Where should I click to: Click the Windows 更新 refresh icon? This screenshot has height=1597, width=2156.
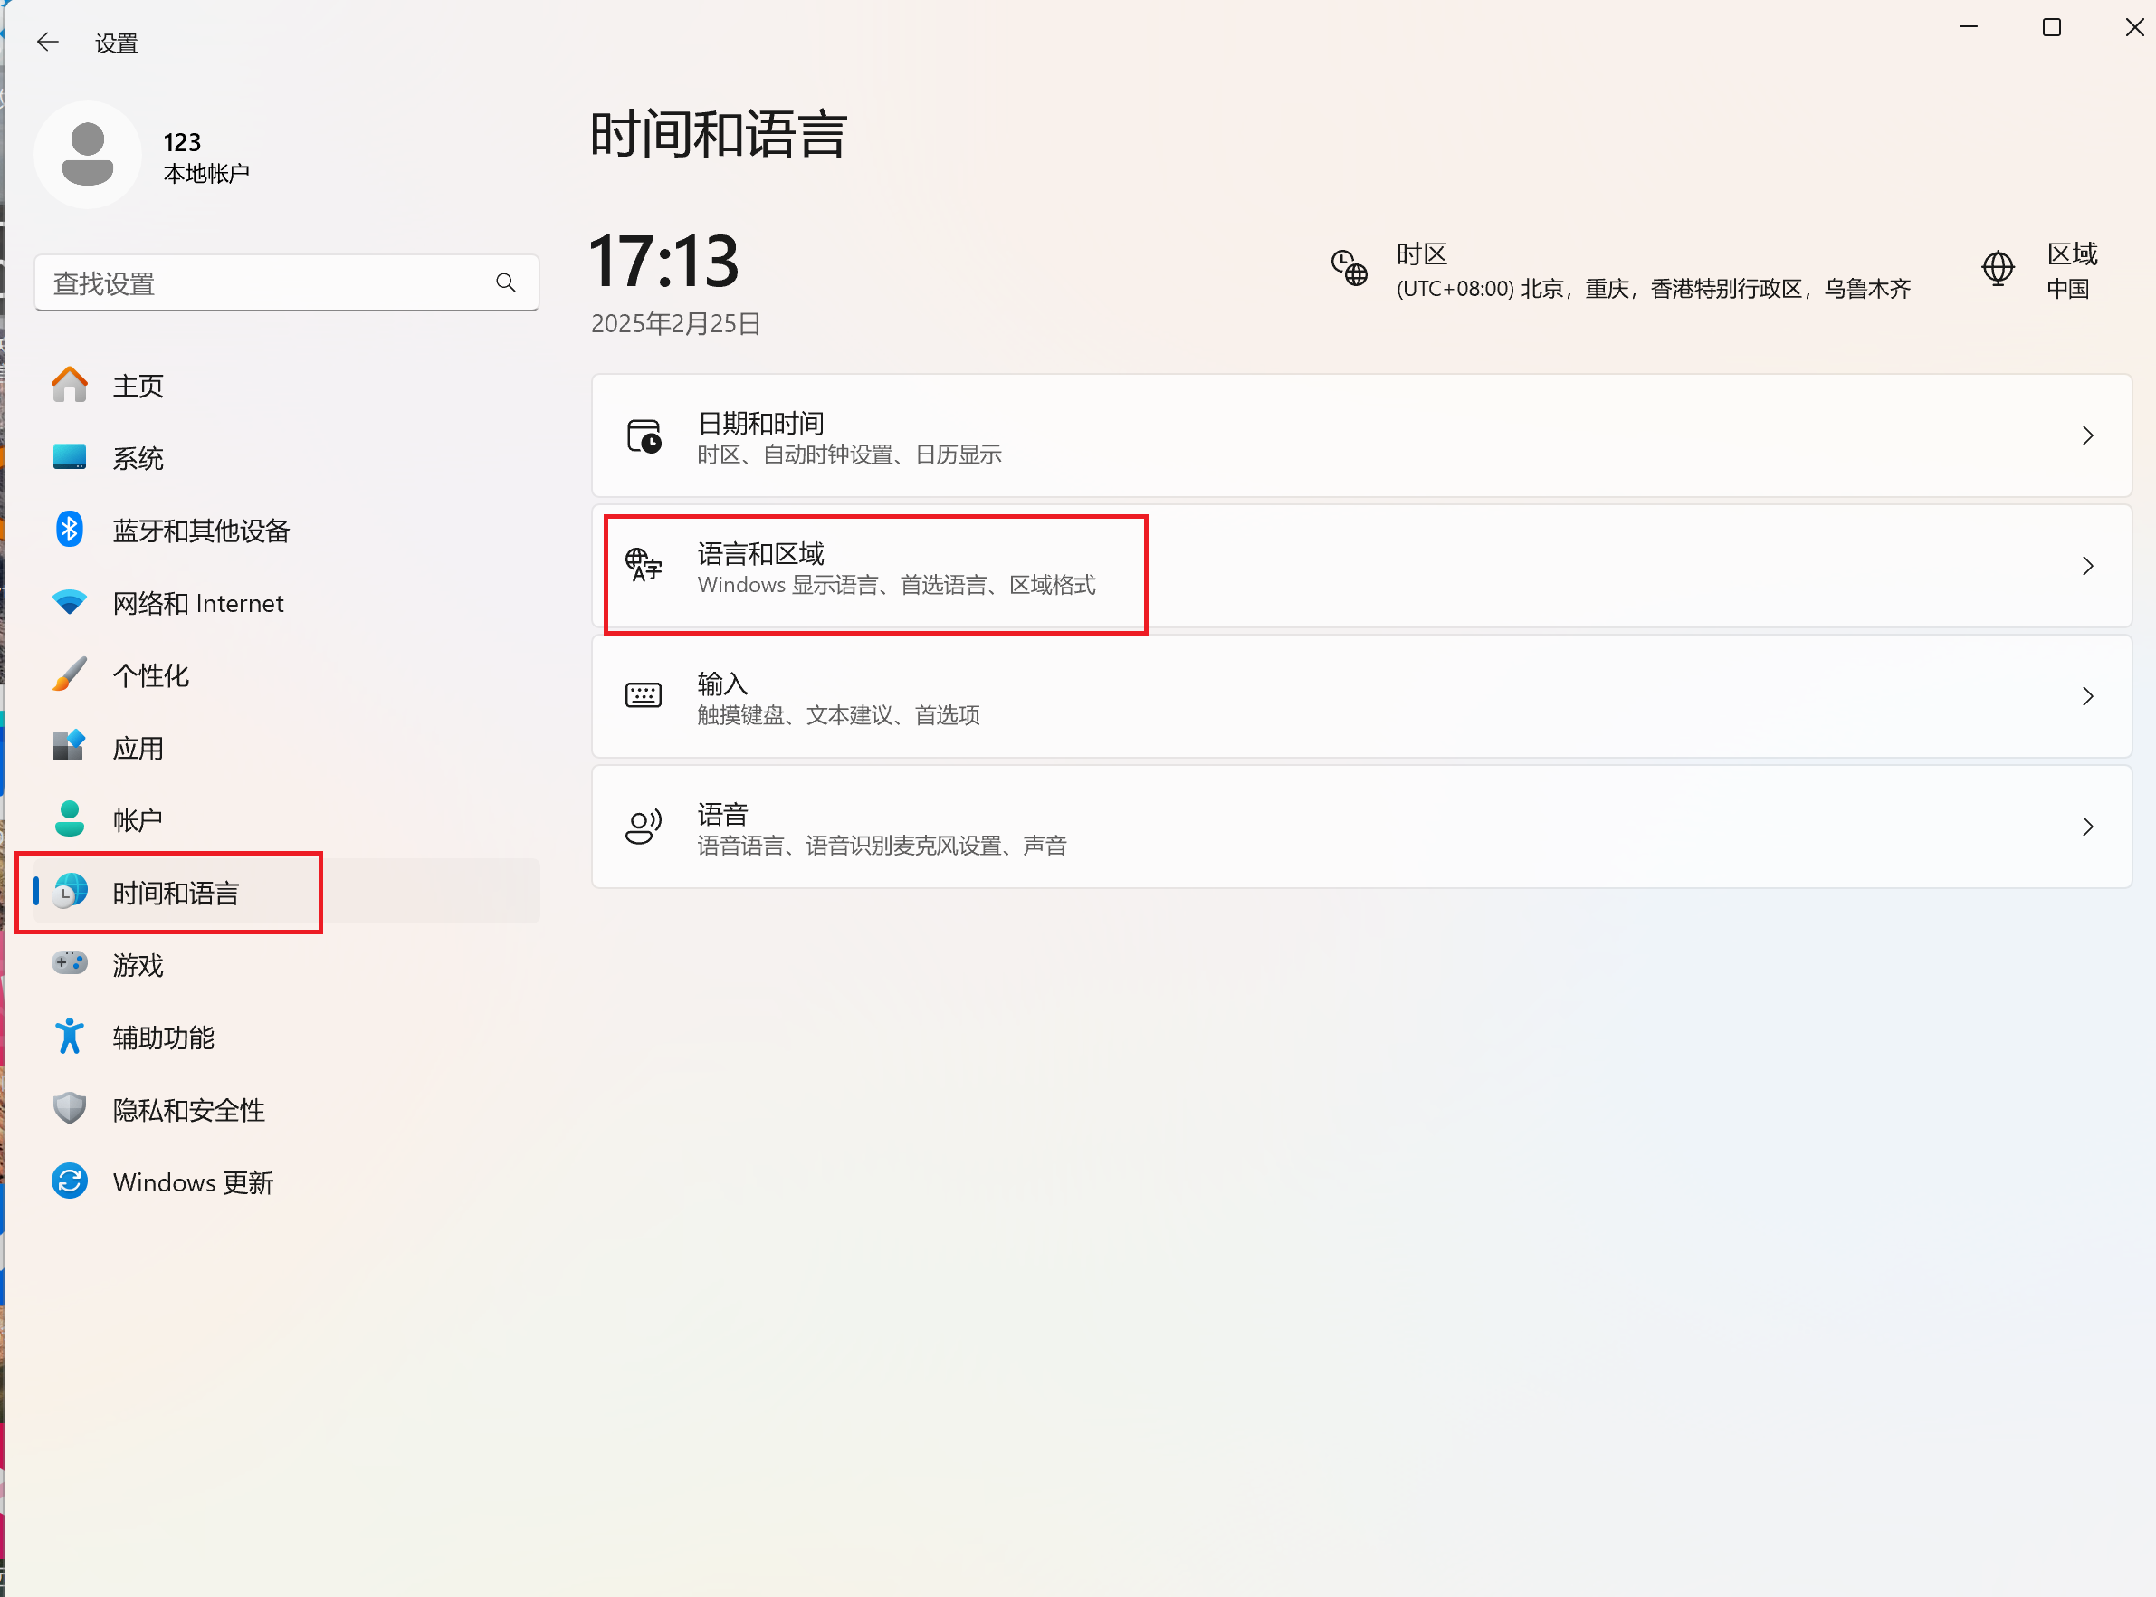(x=70, y=1181)
